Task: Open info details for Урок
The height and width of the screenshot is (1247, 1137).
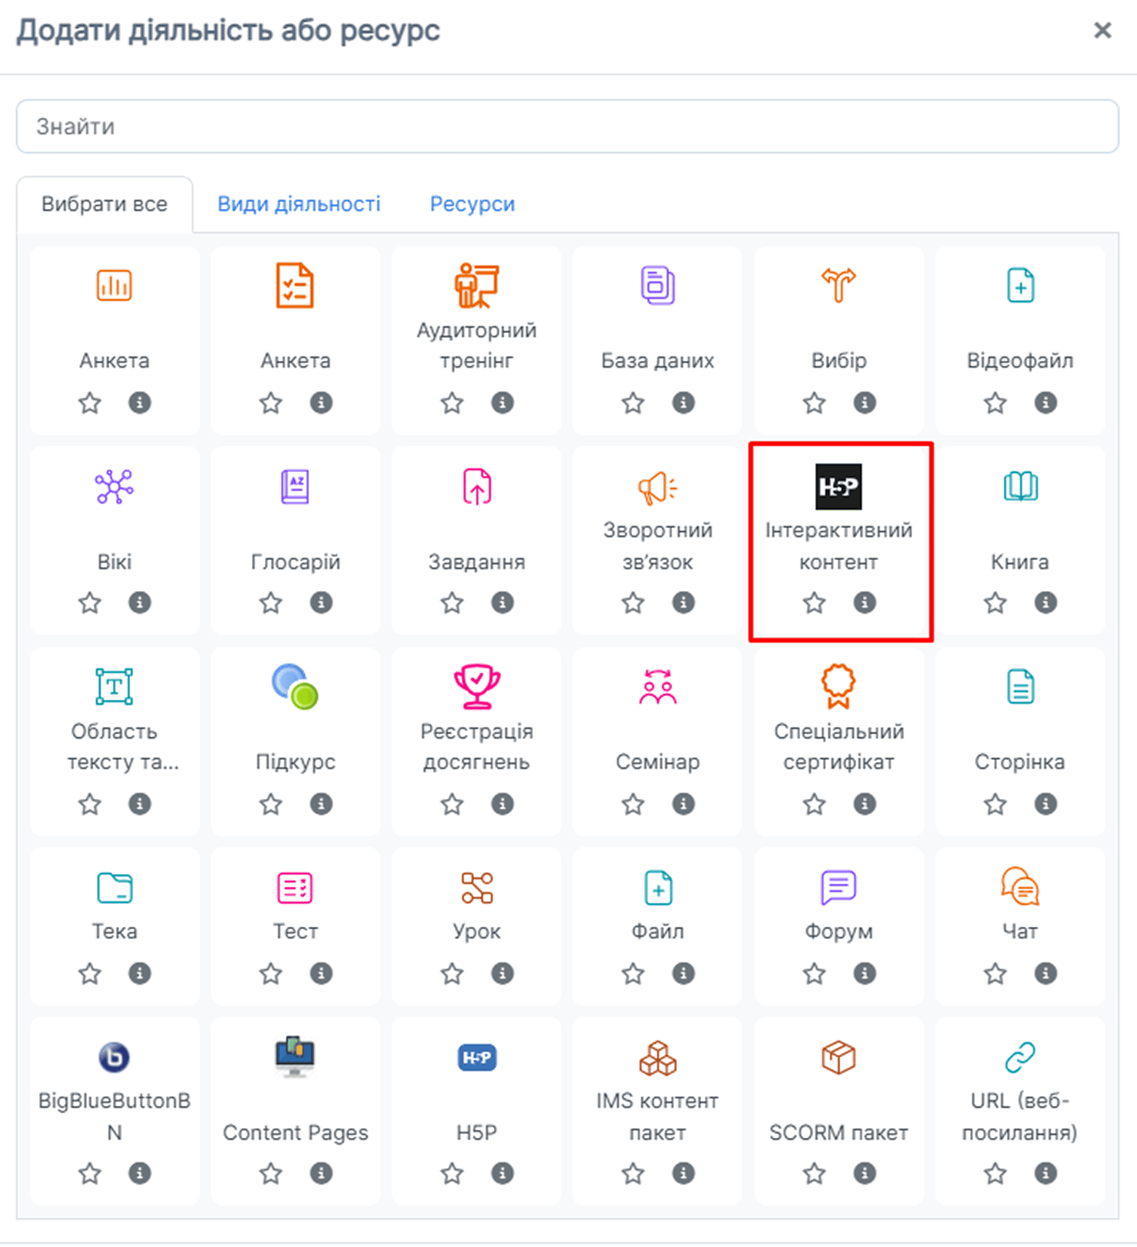Action: pyautogui.click(x=502, y=973)
